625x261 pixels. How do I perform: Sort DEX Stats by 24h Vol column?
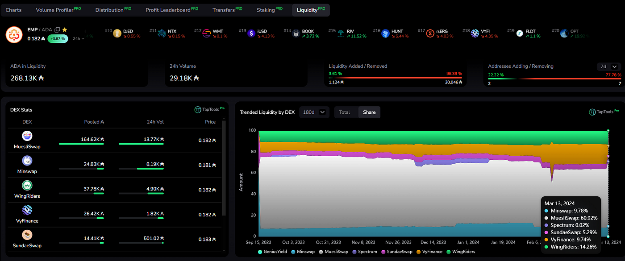tap(155, 122)
